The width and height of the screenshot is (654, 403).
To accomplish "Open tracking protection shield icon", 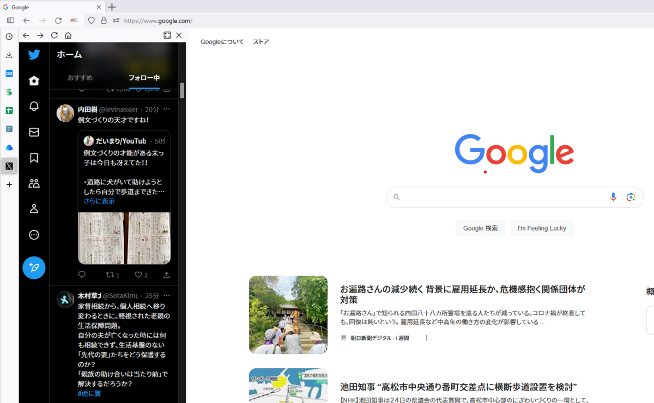I will click(92, 21).
